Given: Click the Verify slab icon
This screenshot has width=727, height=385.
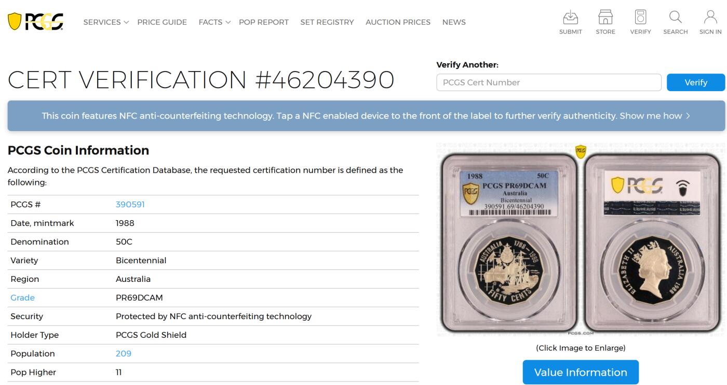Looking at the screenshot, I should click(x=640, y=18).
